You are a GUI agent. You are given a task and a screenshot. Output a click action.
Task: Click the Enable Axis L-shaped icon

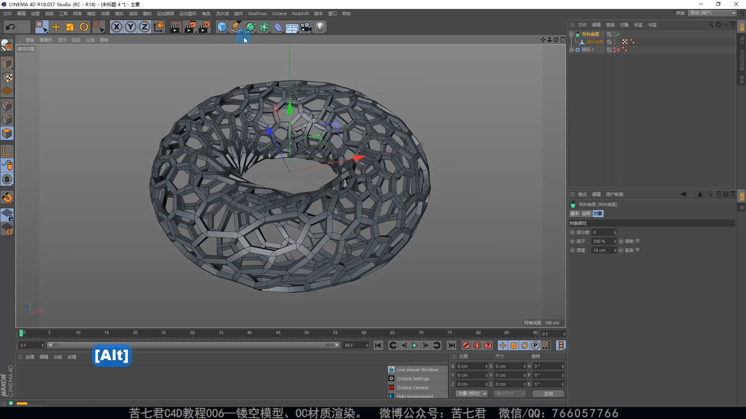pos(7,151)
